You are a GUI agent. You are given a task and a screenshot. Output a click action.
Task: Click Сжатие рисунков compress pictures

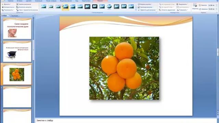click(x=24, y=4)
